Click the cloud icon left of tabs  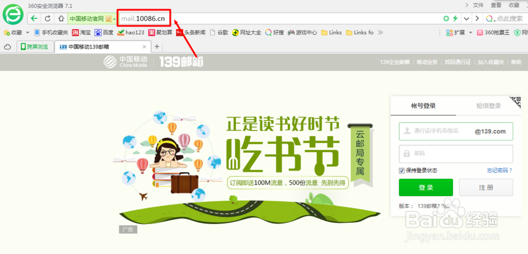click(x=7, y=47)
